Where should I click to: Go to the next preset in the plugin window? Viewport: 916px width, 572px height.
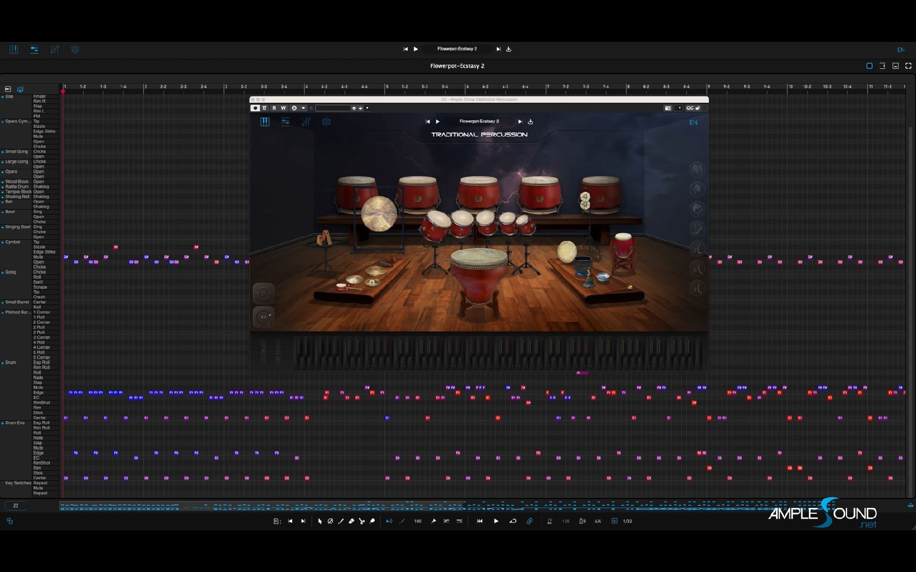pos(520,121)
